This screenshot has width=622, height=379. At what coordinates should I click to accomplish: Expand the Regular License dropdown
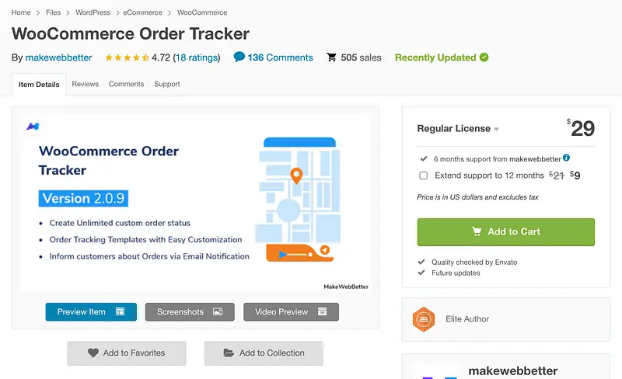tap(496, 129)
